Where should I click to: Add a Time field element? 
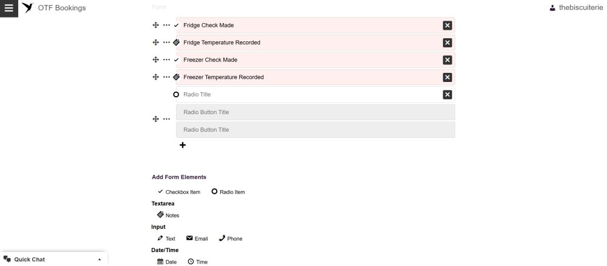(x=198, y=262)
